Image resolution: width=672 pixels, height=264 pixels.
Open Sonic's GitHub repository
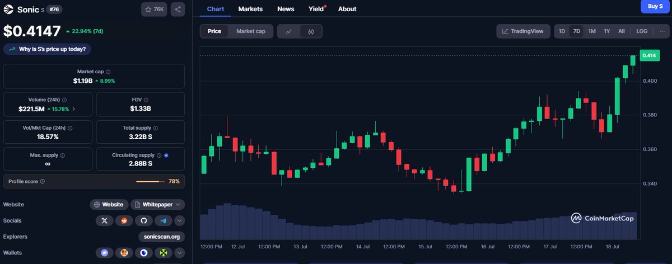(143, 220)
